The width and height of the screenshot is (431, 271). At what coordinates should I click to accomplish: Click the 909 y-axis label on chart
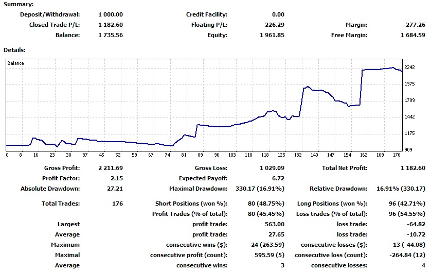click(409, 150)
